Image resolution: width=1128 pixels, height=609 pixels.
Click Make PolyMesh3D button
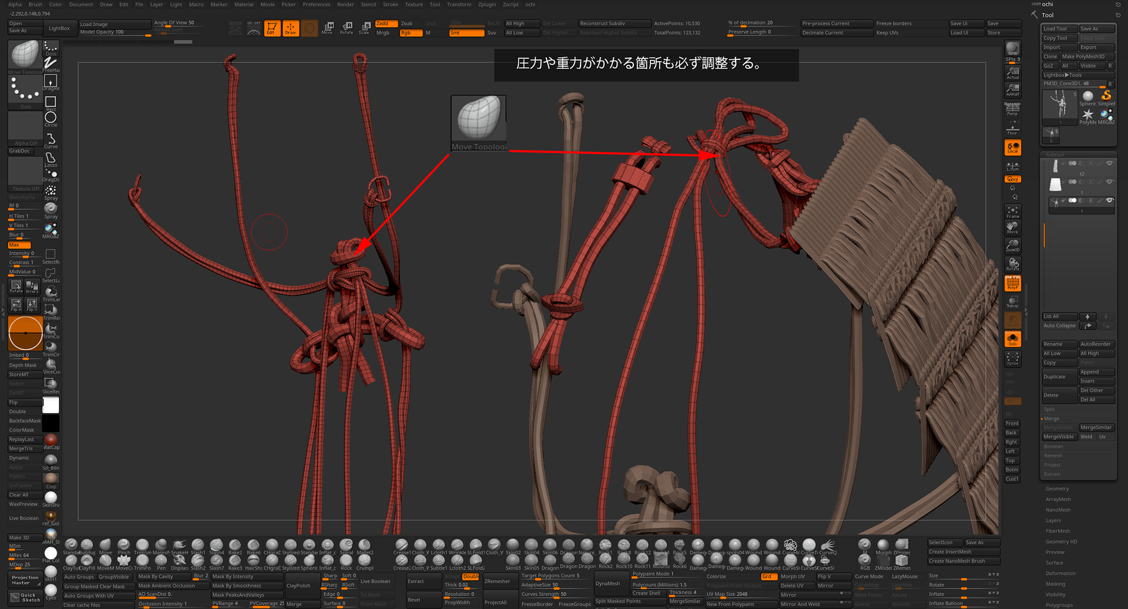1087,56
